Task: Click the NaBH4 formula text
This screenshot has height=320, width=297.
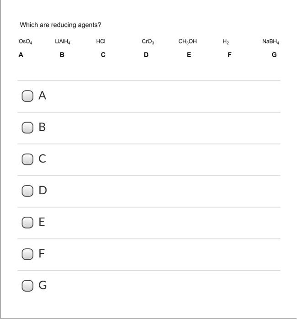Action: coord(270,42)
